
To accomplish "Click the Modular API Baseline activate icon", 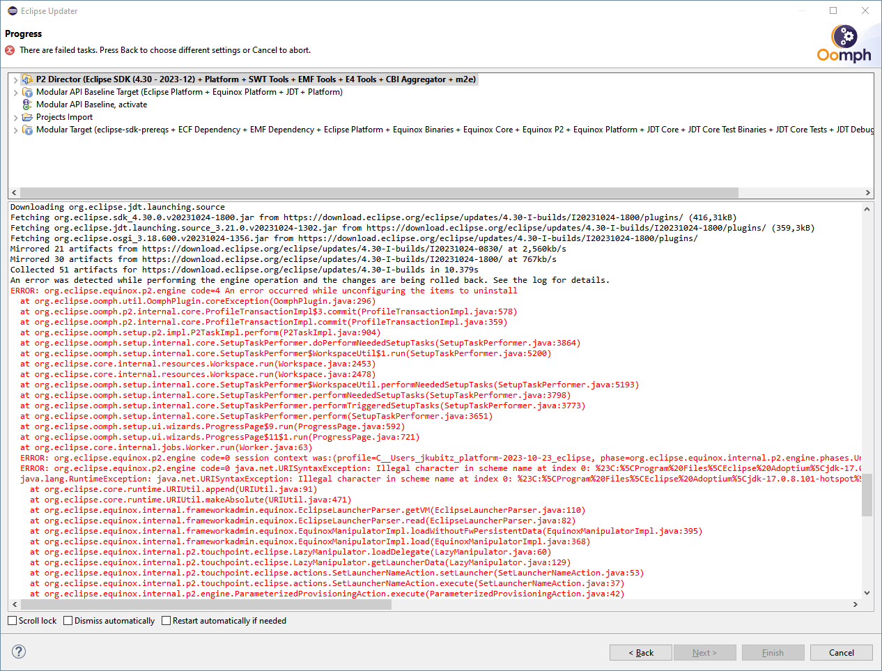I will coord(26,104).
